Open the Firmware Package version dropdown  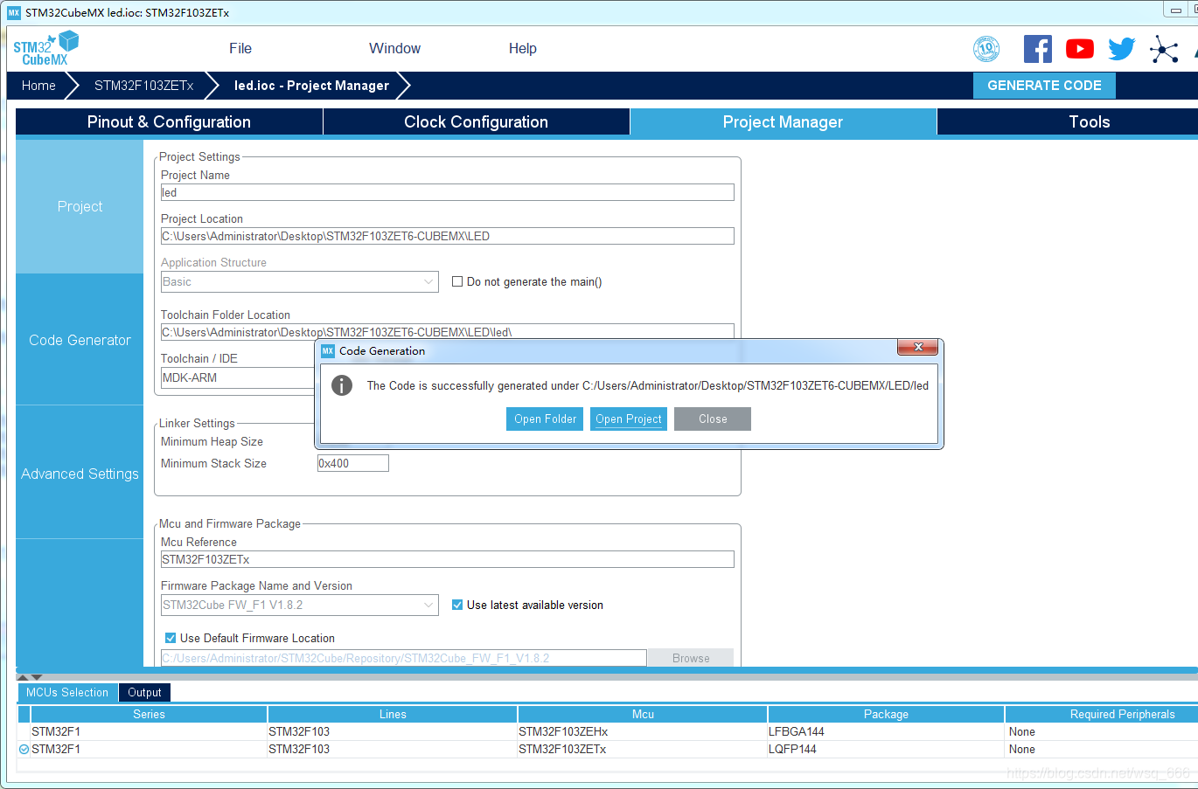[x=300, y=605]
